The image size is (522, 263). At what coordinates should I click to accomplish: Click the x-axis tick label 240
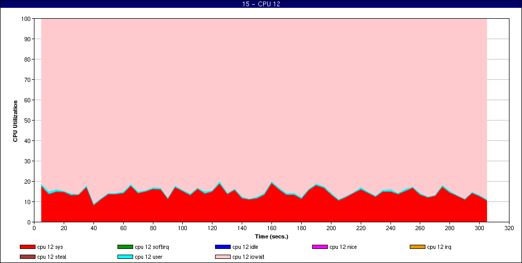[x=390, y=228]
